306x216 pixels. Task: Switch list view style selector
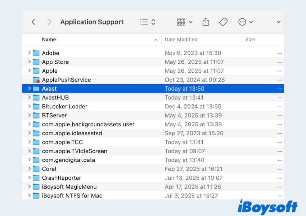148,22
